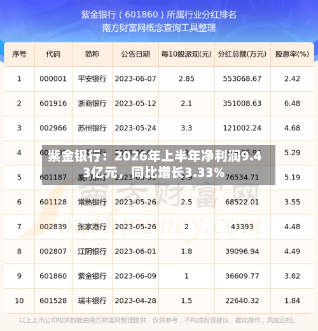Click the total dividend 36609.77
The image size is (318, 331).
click(242, 276)
